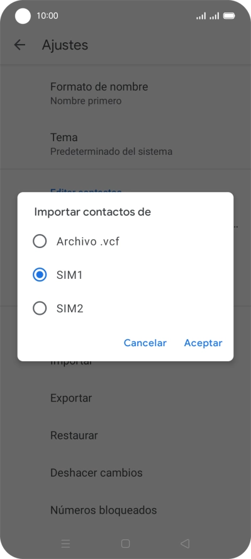Screen dimensions: 251x559
Task: Tap the front camera circle cutout
Action: (x=23, y=16)
